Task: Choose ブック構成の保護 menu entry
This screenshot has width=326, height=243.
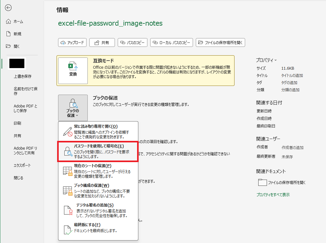Action: [x=98, y=191]
